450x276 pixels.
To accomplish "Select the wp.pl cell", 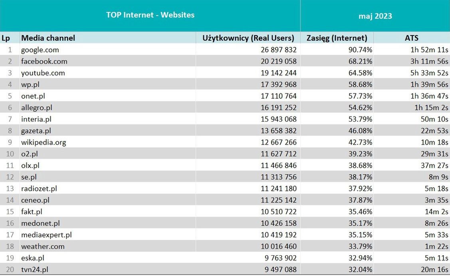I will [30, 85].
